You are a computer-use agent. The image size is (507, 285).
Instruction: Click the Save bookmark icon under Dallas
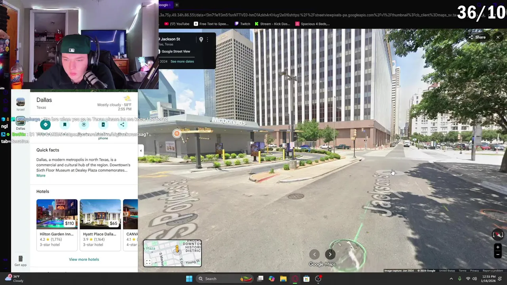pyautogui.click(x=65, y=125)
